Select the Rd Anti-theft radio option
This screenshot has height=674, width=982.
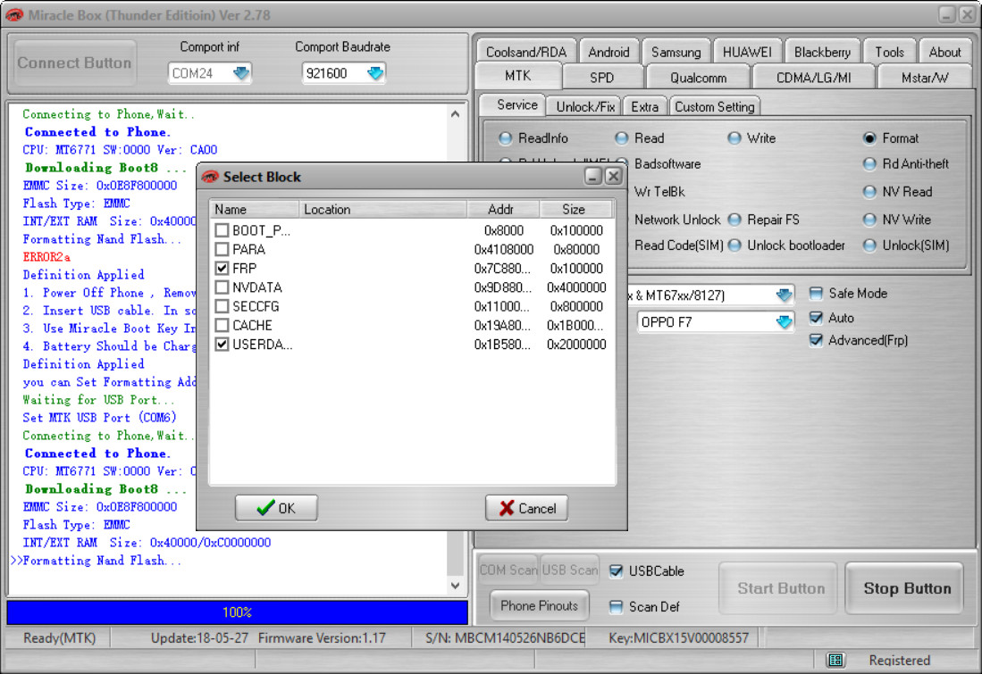870,164
